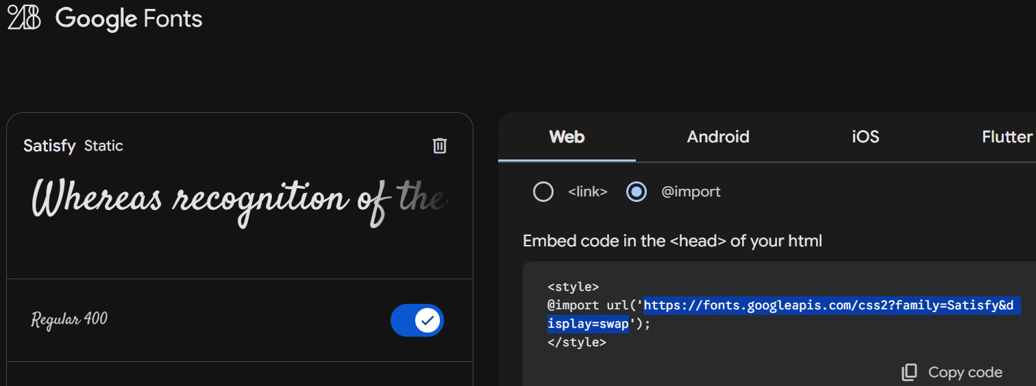The width and height of the screenshot is (1036, 386).
Task: Click the opening <style> tag line
Action: 573,287
